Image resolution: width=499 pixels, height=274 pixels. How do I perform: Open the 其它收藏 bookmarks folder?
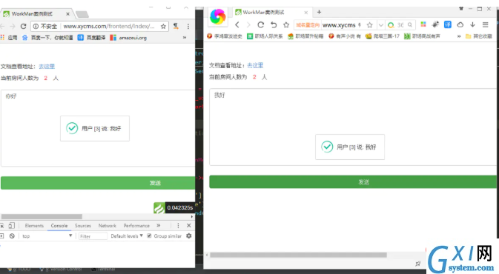[479, 36]
